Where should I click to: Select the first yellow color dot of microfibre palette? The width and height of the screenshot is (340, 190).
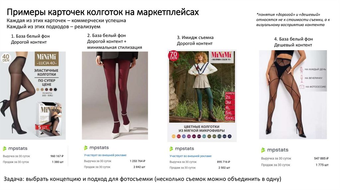click(173, 136)
